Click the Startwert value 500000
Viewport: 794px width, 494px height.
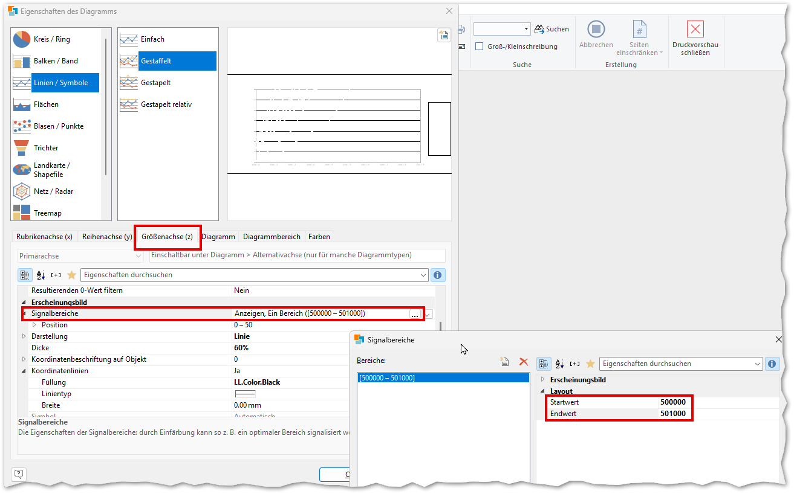pos(673,402)
